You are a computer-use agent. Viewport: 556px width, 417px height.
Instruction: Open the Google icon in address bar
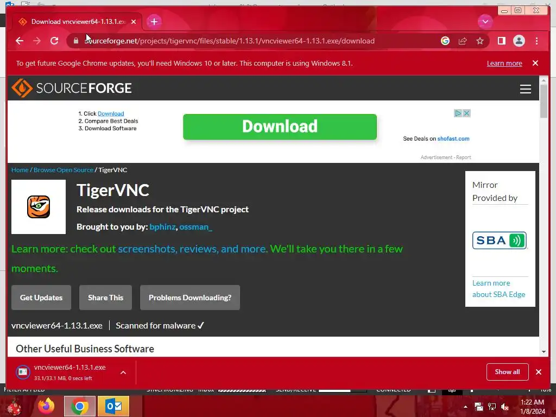coord(445,41)
